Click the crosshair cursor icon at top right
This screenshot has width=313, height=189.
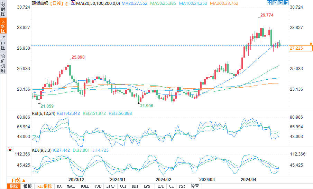click(x=269, y=3)
